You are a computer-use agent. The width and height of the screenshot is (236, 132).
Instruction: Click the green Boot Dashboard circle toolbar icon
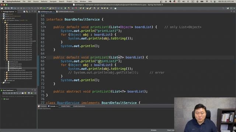point(44,8)
